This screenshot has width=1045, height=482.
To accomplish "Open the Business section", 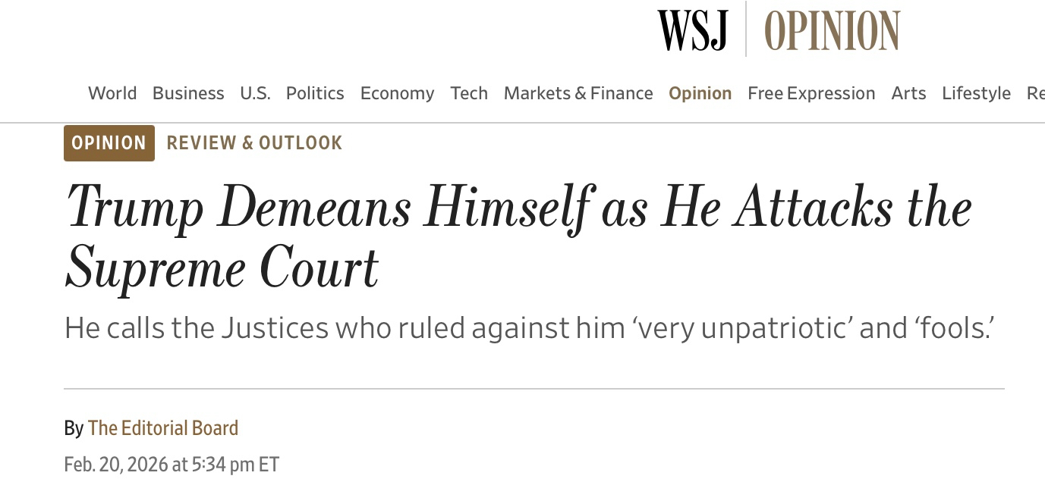I will point(188,93).
